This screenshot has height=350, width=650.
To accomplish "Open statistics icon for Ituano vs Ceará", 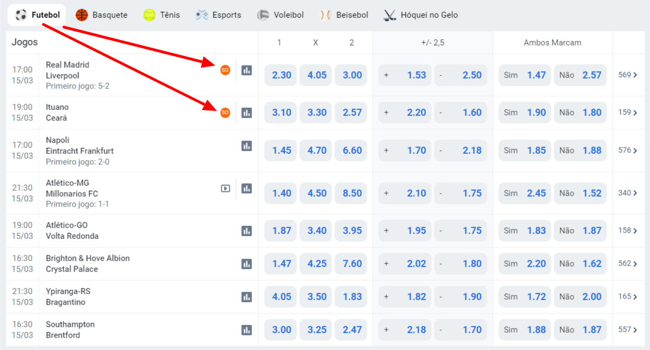I will click(x=247, y=113).
